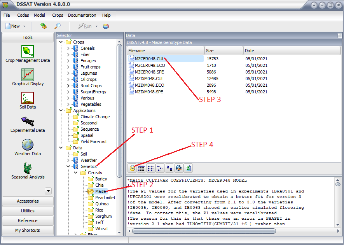This screenshot has width=344, height=245.
Task: Expand more tools with the down-arrow button
Action: tap(48, 191)
